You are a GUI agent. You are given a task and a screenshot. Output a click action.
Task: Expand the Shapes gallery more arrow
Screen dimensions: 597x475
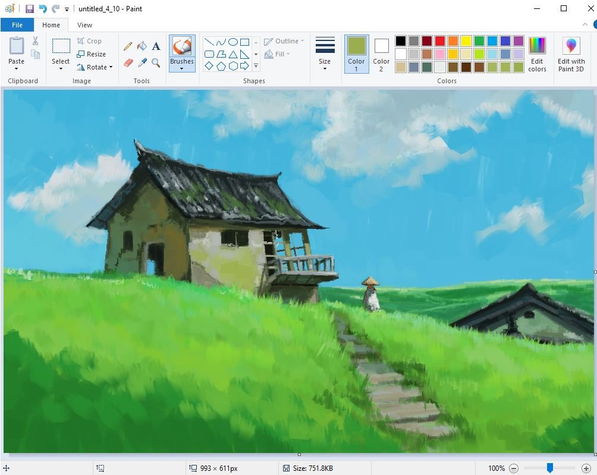coord(256,66)
